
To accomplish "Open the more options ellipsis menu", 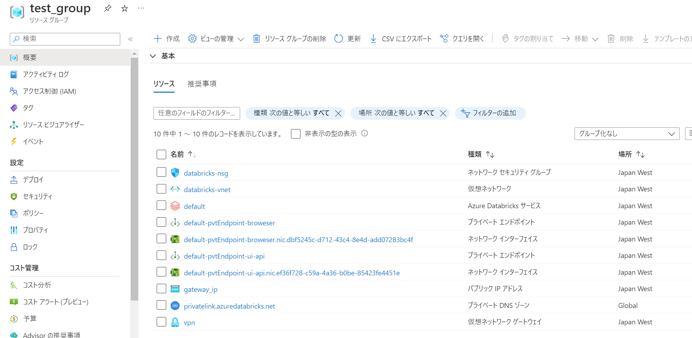I will pyautogui.click(x=141, y=8).
